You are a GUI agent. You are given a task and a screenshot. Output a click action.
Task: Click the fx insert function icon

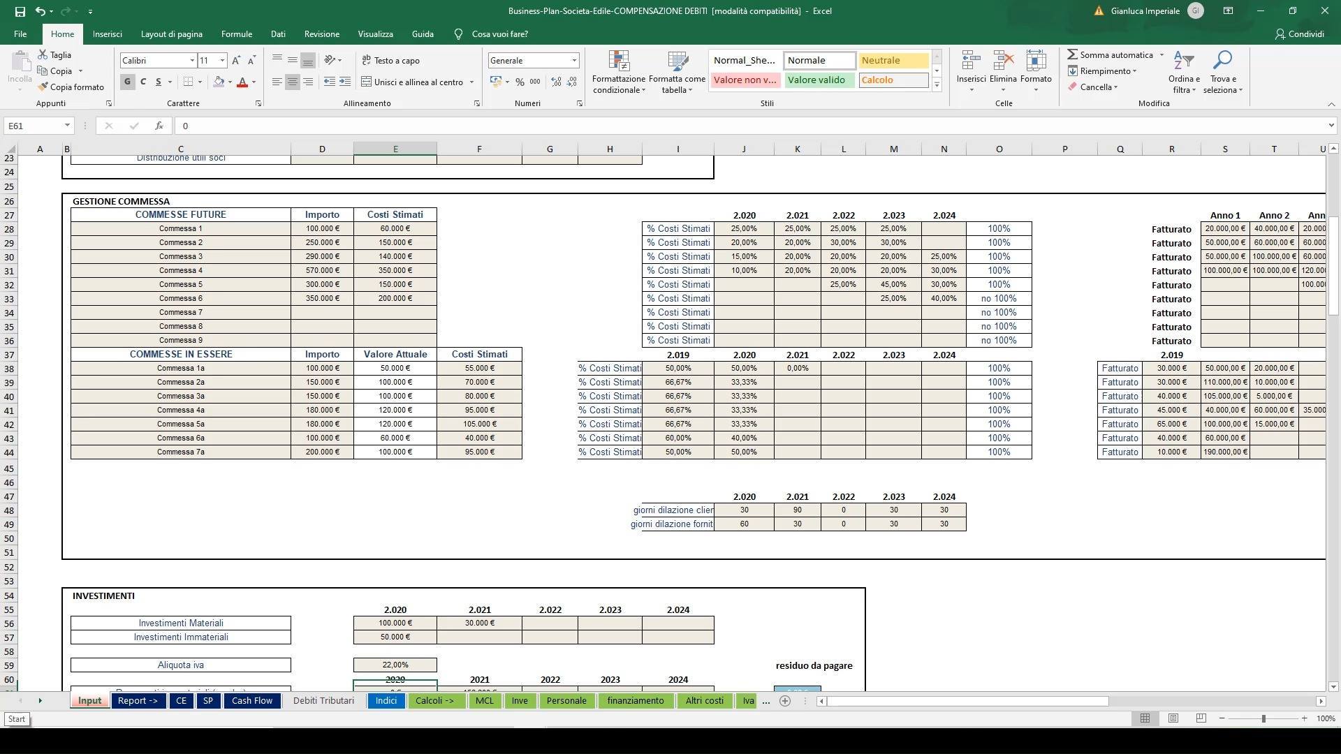pos(159,126)
